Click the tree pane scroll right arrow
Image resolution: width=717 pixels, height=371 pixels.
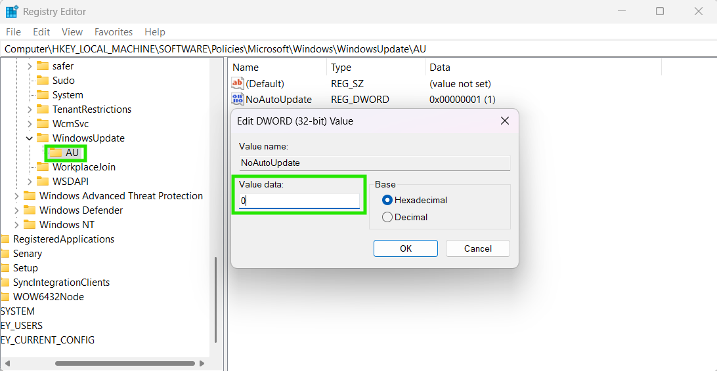[x=202, y=364]
